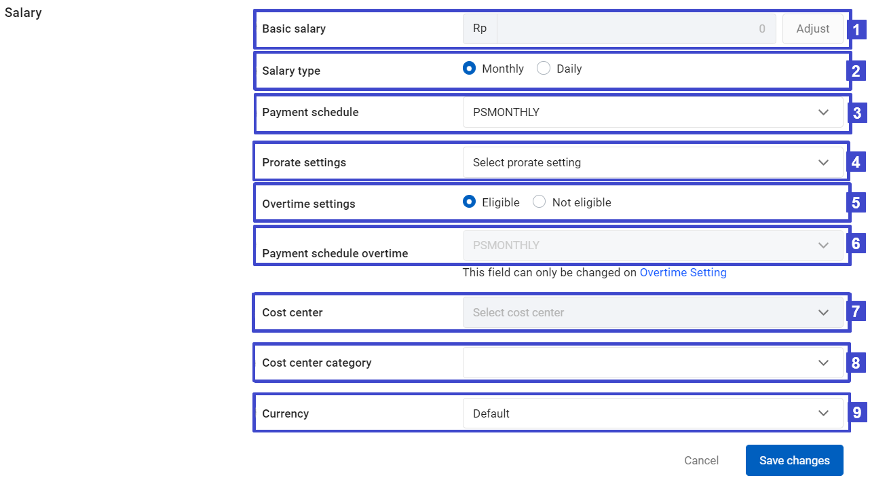Click the chevron arrow on Payment schedule
Image resolution: width=870 pixels, height=480 pixels.
tap(824, 112)
